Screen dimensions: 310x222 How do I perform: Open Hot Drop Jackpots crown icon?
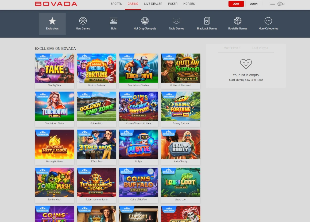point(145,21)
